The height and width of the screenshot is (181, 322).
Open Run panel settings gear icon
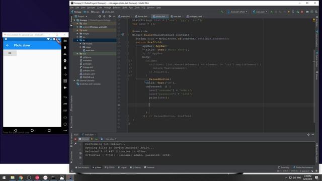point(308,135)
